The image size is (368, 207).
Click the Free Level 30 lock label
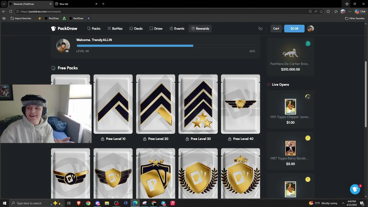click(x=198, y=139)
